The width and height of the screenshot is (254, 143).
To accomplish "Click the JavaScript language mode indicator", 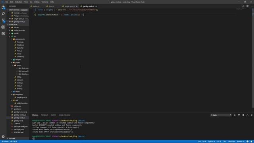I will pos(232,141).
